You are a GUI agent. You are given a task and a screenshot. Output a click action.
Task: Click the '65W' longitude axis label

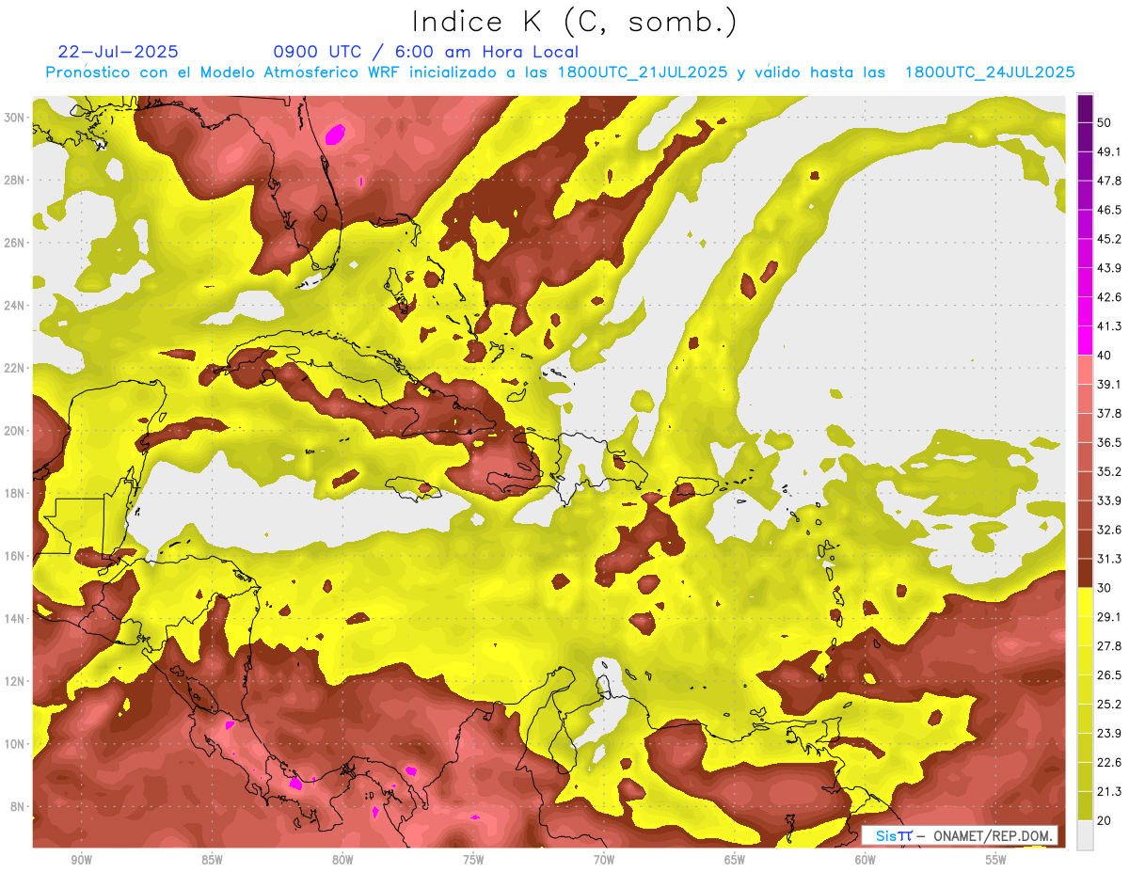(x=735, y=861)
